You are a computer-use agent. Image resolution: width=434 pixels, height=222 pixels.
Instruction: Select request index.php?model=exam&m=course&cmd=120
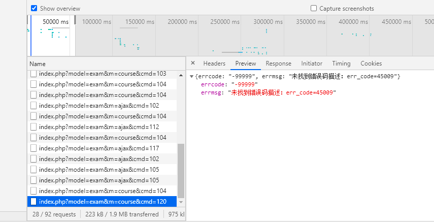(102, 202)
